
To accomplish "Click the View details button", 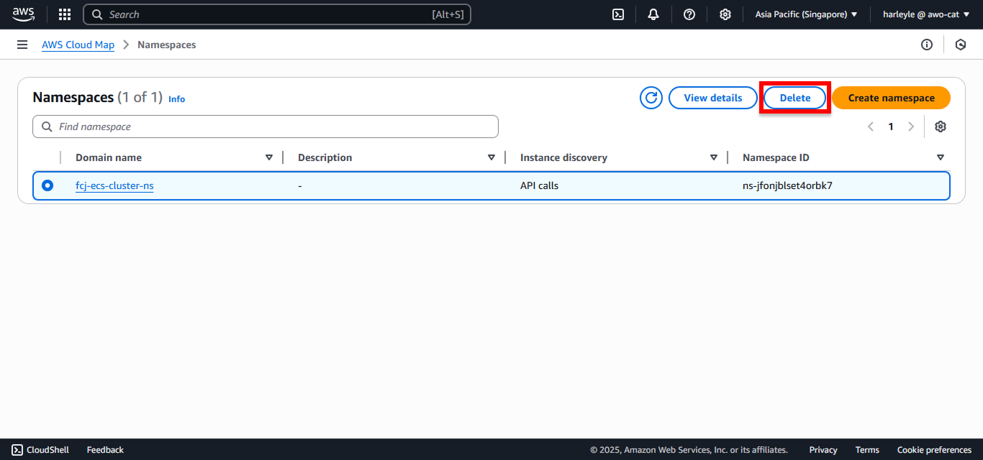I will (713, 98).
